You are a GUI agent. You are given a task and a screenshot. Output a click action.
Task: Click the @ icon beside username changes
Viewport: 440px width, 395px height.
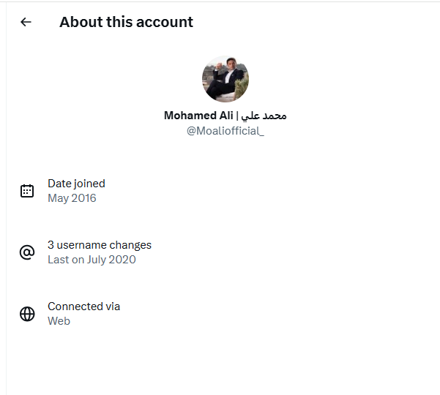(27, 252)
